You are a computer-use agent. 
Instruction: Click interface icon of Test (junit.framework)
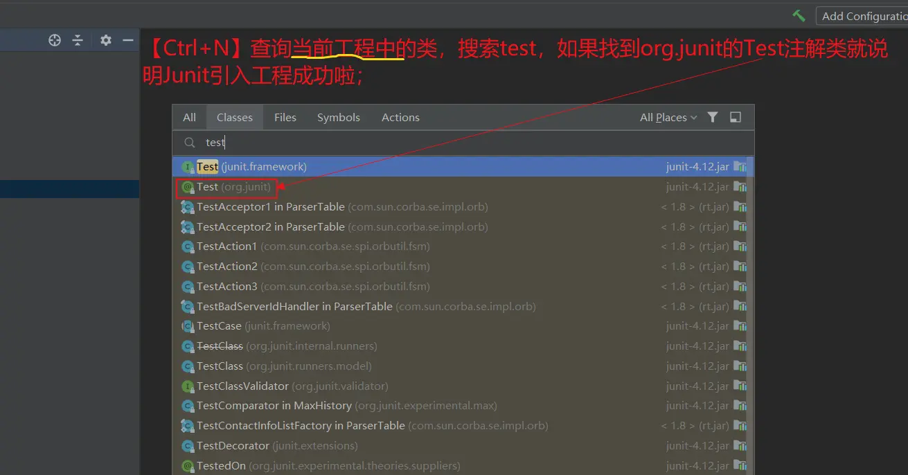187,167
